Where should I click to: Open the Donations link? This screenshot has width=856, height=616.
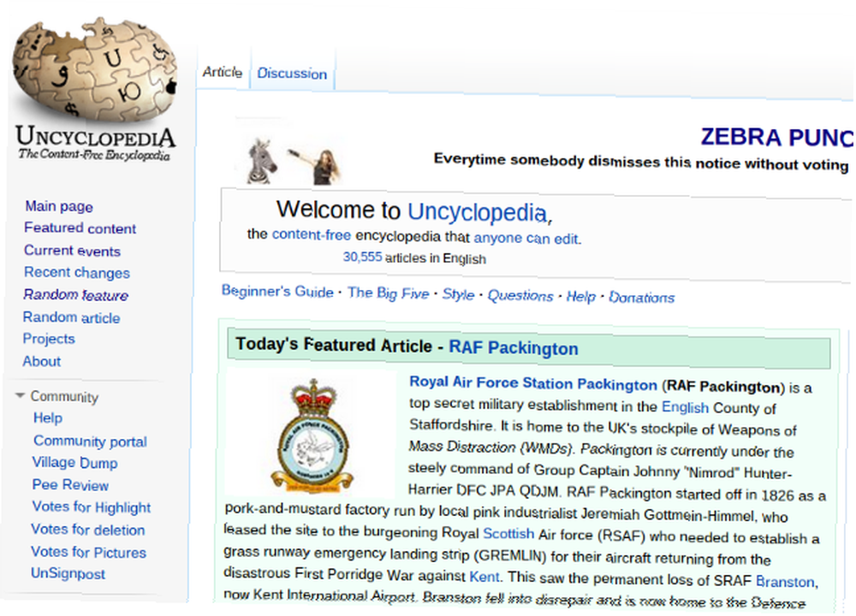click(641, 298)
